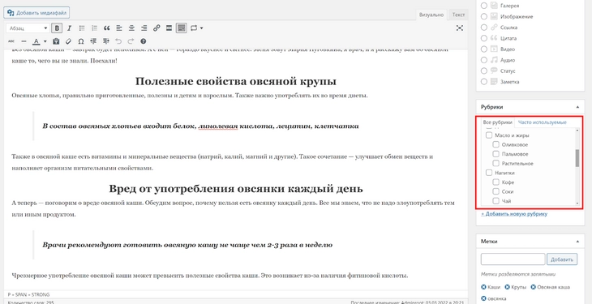Click the Добавить медиафайл button
Viewport: 592px width, 304px height.
pyautogui.click(x=36, y=12)
